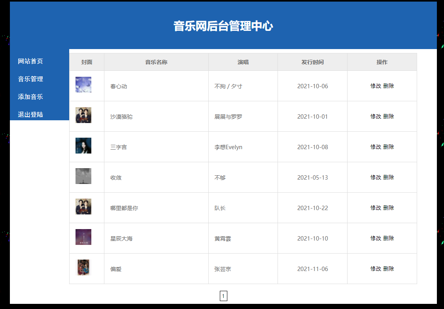Viewport: 444px width, 309px height.
Task: Click 修改 for the 春心动 row
Action: point(376,86)
